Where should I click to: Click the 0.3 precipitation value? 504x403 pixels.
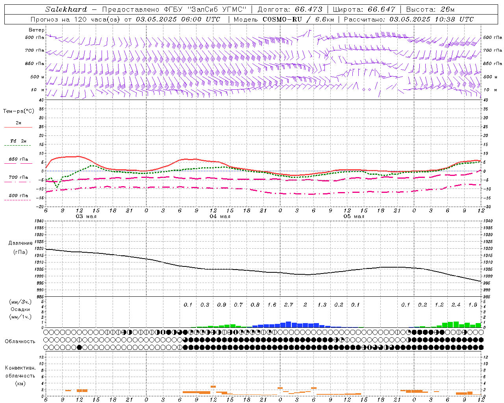tap(205, 305)
